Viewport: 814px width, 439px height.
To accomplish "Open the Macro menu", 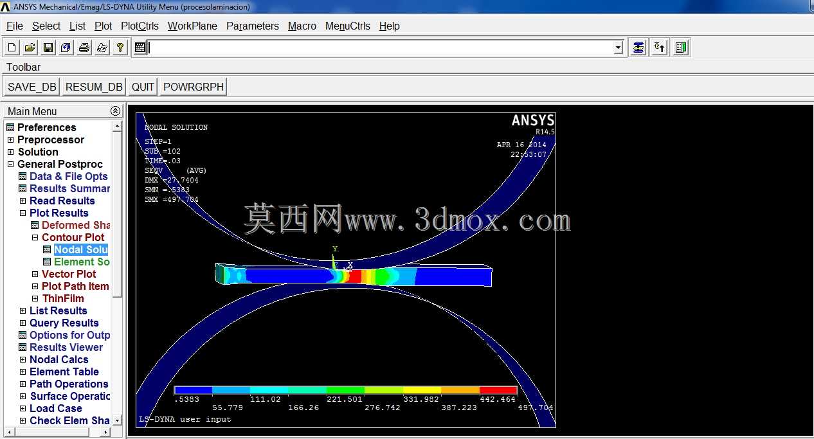I will (x=302, y=26).
